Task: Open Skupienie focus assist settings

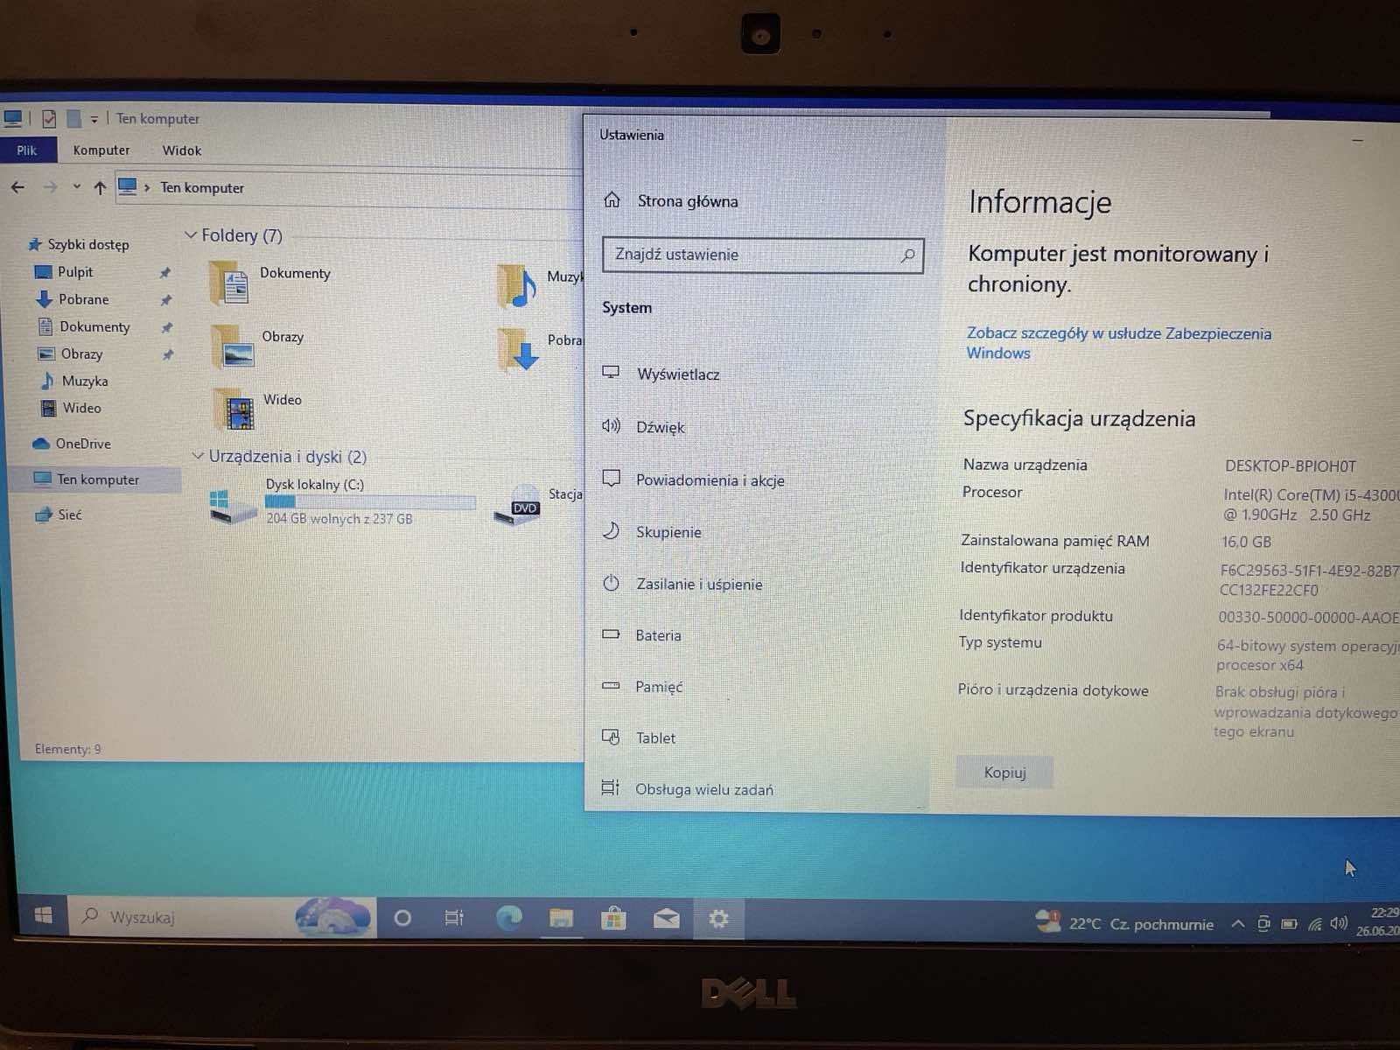Action: (x=652, y=532)
